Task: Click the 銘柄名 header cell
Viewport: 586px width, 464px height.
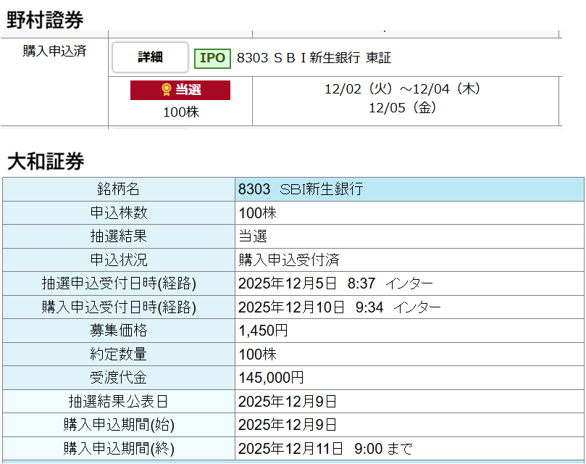Action: pyautogui.click(x=119, y=189)
